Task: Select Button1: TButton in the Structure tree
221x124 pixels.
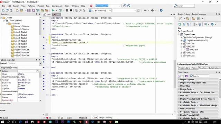Action: 22,27
